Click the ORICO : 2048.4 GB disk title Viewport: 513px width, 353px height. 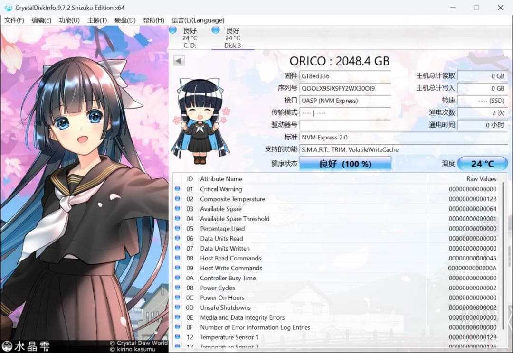339,61
